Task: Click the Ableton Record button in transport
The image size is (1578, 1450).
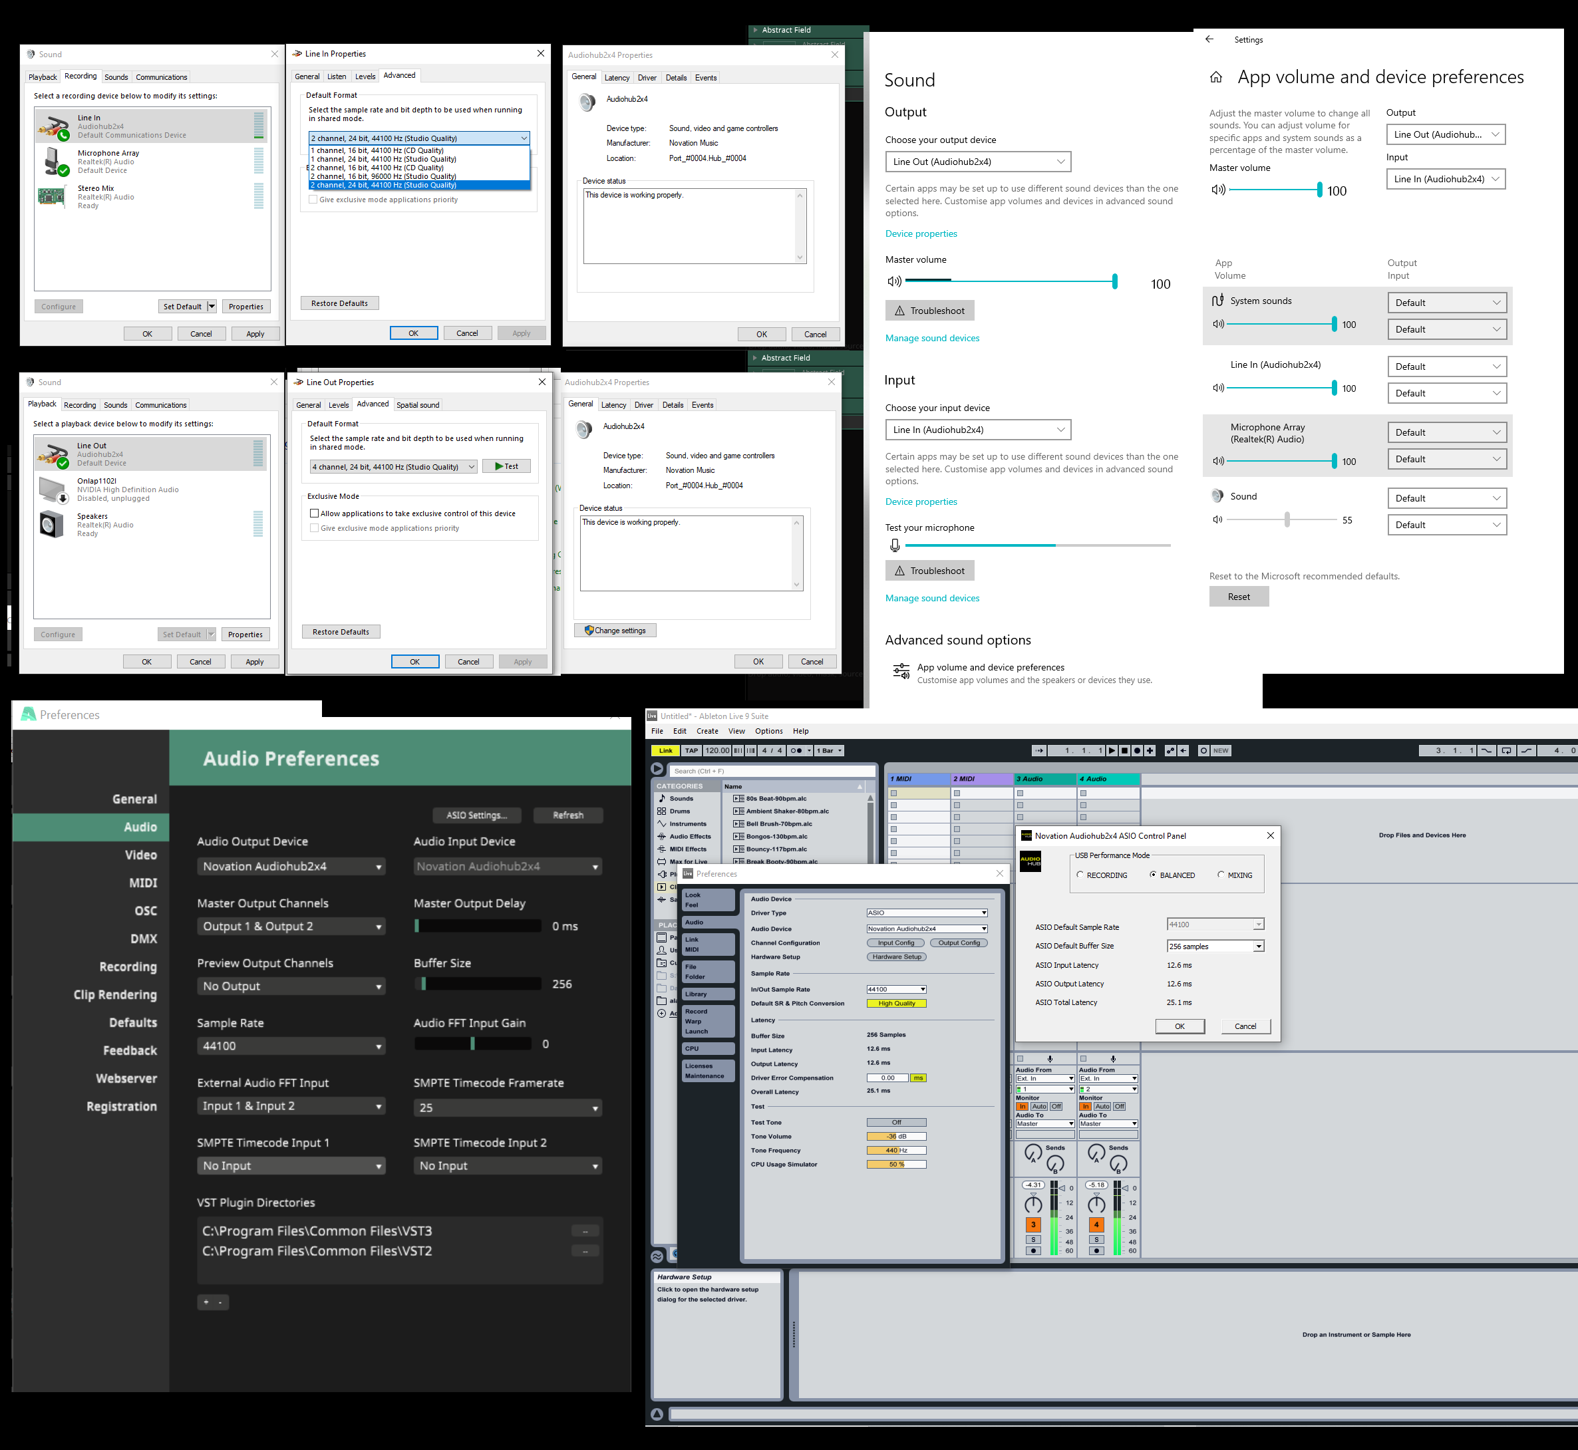Action: coord(1137,751)
